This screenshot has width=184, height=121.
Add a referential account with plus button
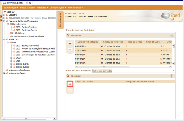(x=70, y=84)
